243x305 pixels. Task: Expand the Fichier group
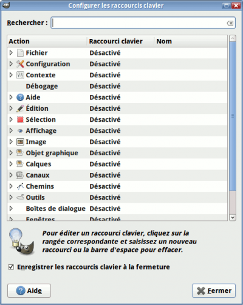[11, 53]
